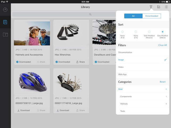Tap Share on 000007358151_Large.jpg card
Screen dimensions: 171x128
(x=41, y=110)
